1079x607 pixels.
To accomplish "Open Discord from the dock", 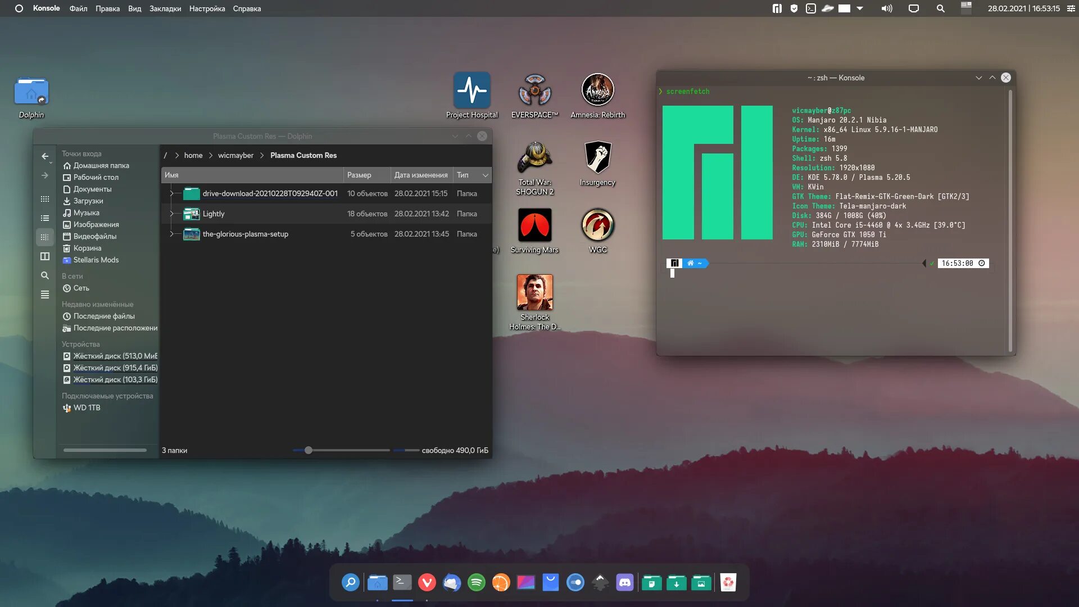I will click(625, 582).
